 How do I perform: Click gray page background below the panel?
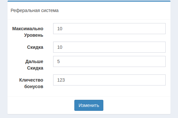coord(89,116)
